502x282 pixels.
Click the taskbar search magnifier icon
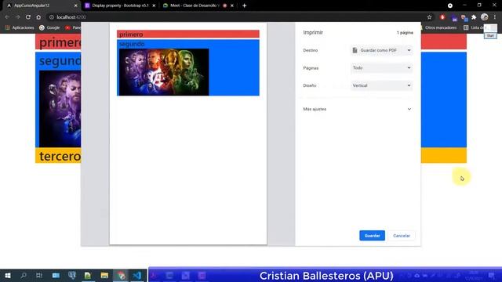pyautogui.click(x=24, y=275)
